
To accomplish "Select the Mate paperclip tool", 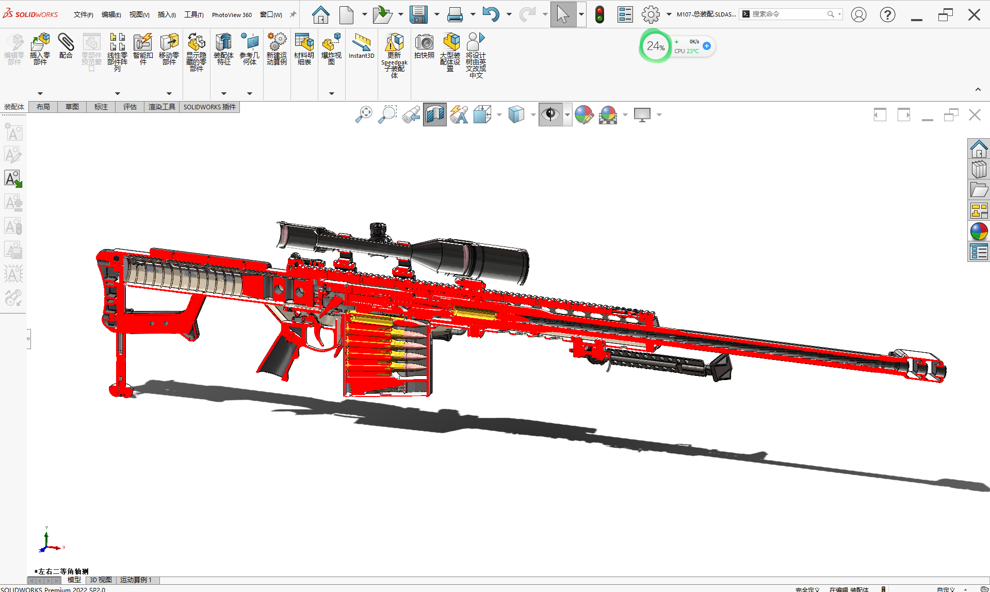I will [x=66, y=46].
